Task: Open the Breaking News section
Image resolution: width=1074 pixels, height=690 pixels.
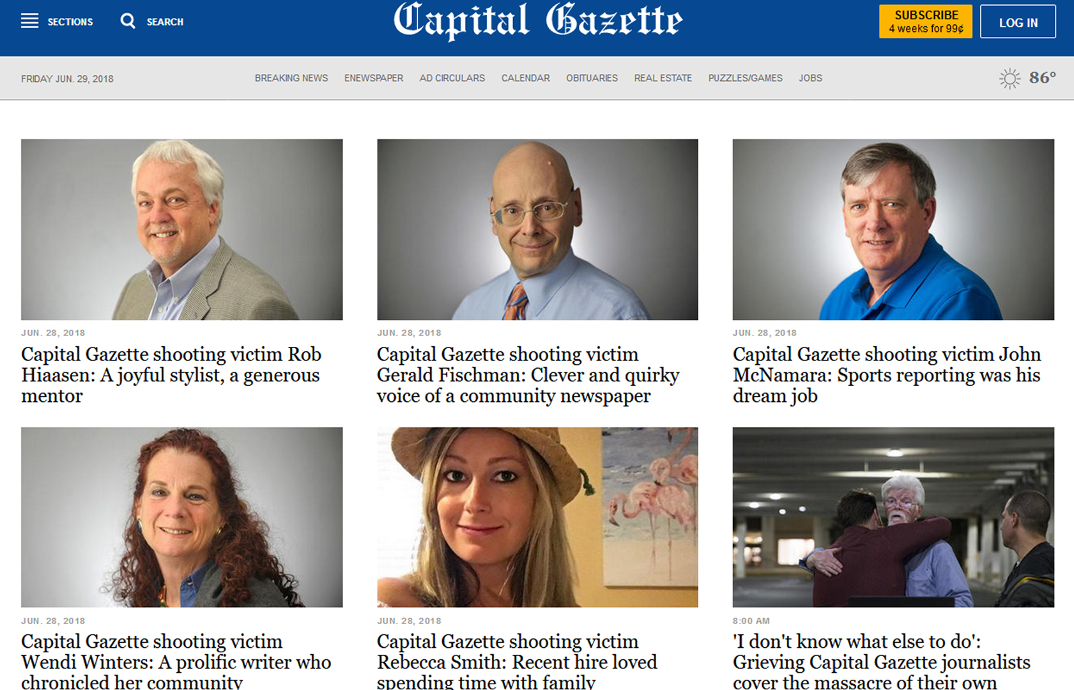Action: [291, 78]
